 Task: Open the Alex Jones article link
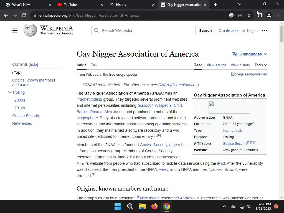(x=114, y=112)
